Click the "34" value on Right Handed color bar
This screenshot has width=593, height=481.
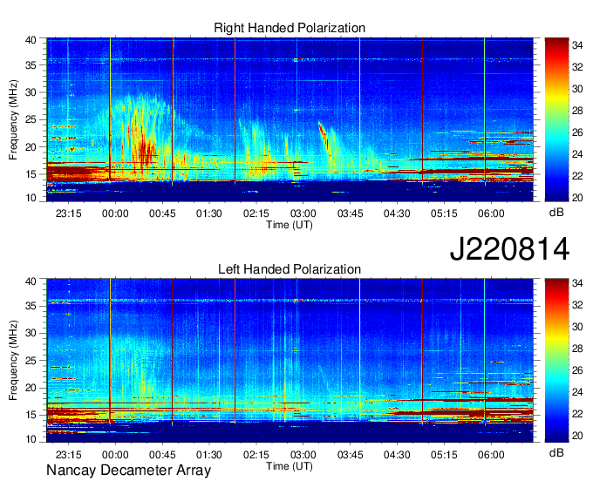pyautogui.click(x=577, y=45)
